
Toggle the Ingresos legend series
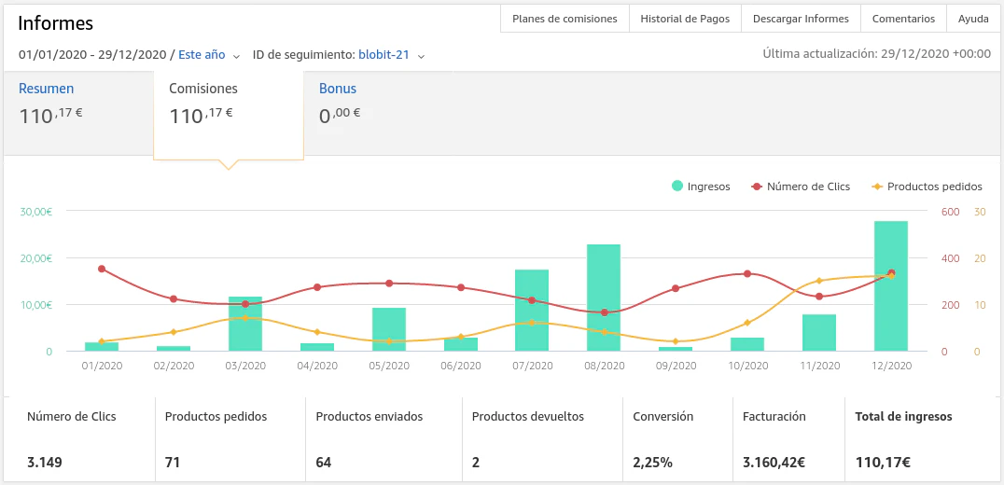pos(701,187)
